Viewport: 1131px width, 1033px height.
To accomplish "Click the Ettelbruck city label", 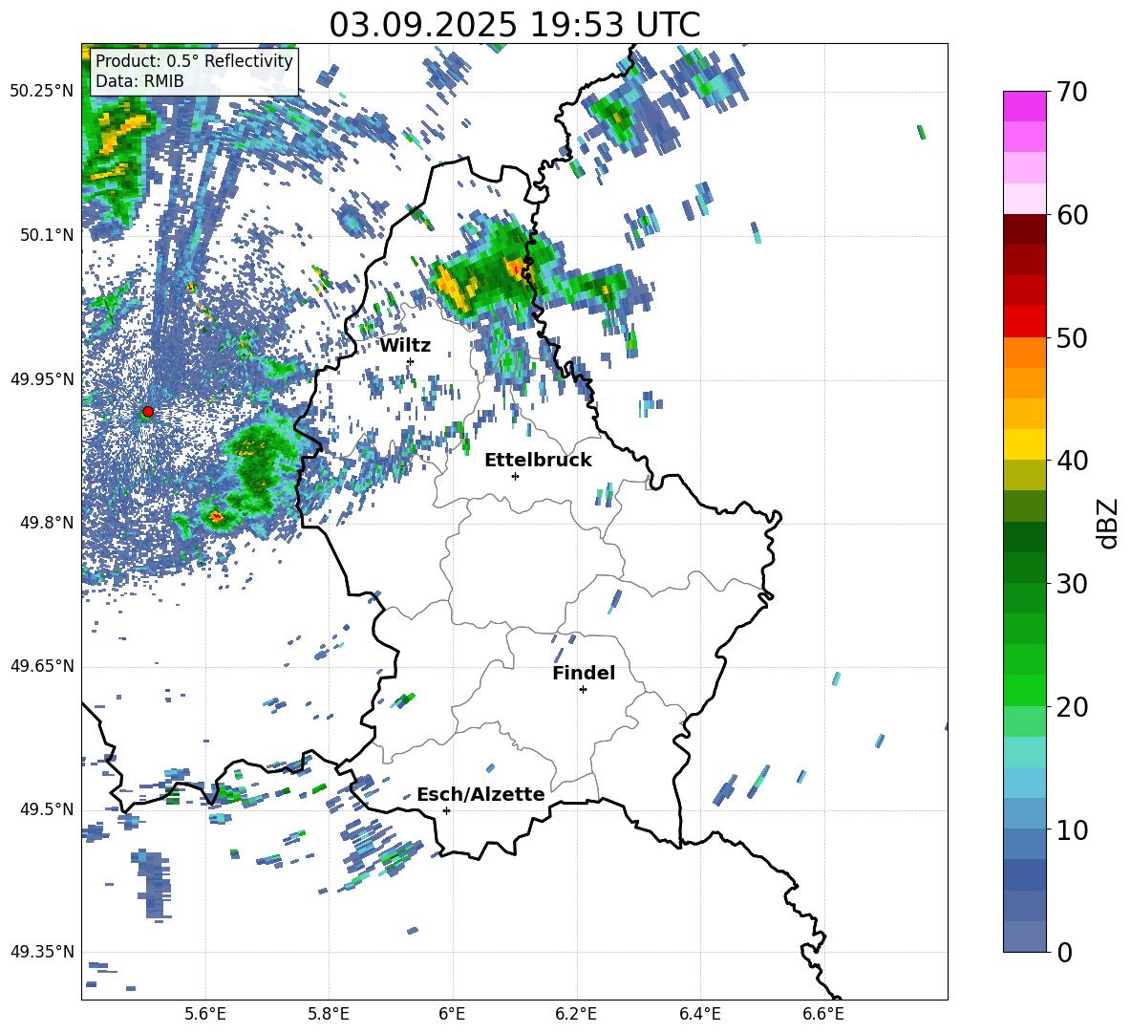I will [x=538, y=461].
